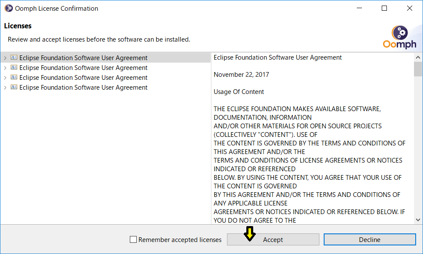Expand the third Eclipse Foundation agreement
423x254 pixels.
5,78
